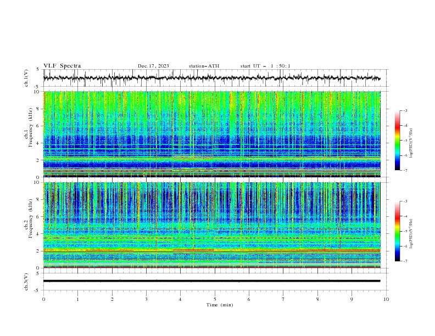Click the "-3" label on ch.1 color bar
This screenshot has width=435, height=336.
coord(405,110)
